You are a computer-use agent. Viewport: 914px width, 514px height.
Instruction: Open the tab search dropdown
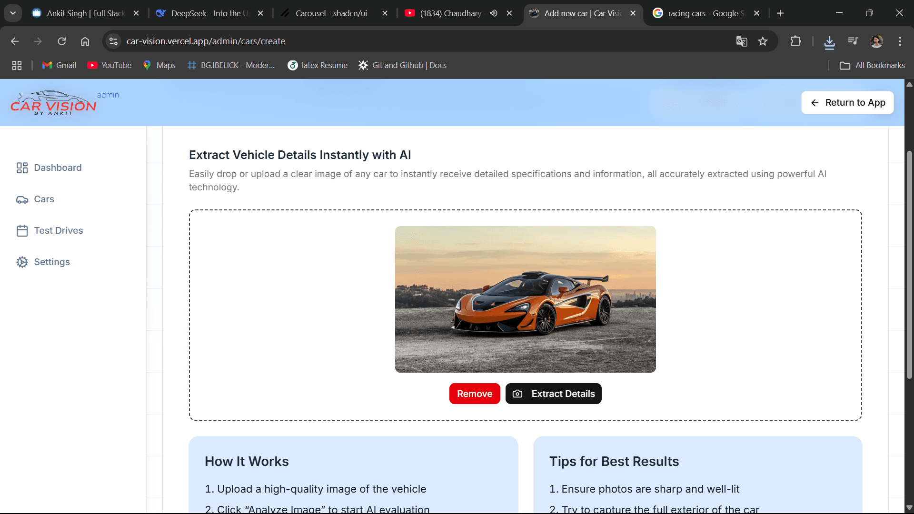13,13
